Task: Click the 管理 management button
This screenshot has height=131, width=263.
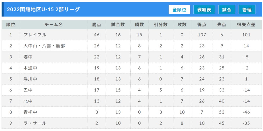Action: click(247, 10)
